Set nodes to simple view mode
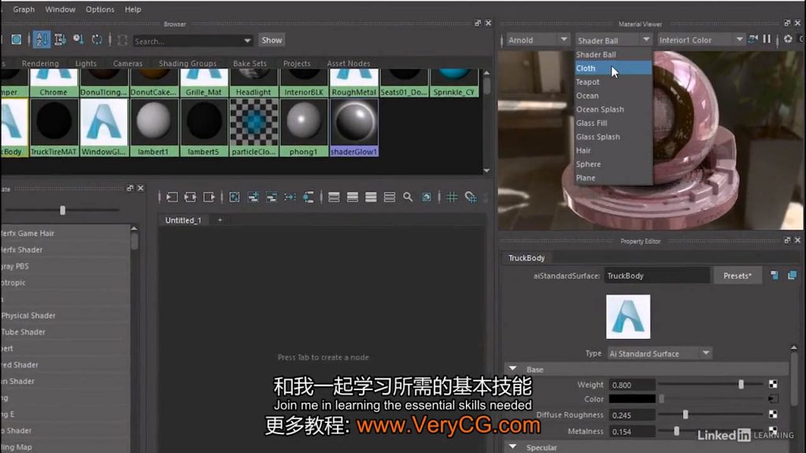This screenshot has height=453, width=806. (x=334, y=197)
